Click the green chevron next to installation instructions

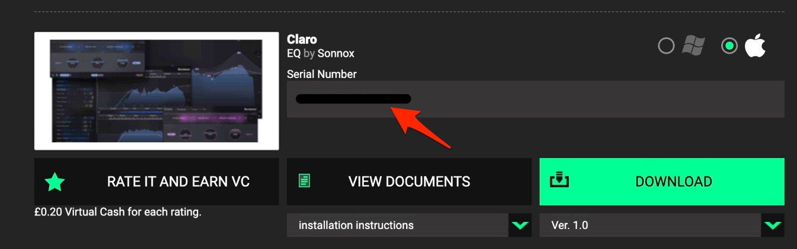click(x=520, y=225)
